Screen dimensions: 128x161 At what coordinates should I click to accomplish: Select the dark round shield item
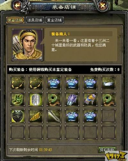(x=18, y=116)
